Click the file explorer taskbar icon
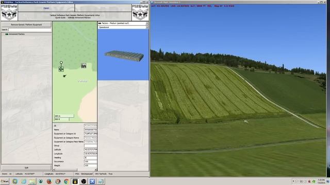Screen dimensions: 330x185 pyautogui.click(x=32, y=181)
